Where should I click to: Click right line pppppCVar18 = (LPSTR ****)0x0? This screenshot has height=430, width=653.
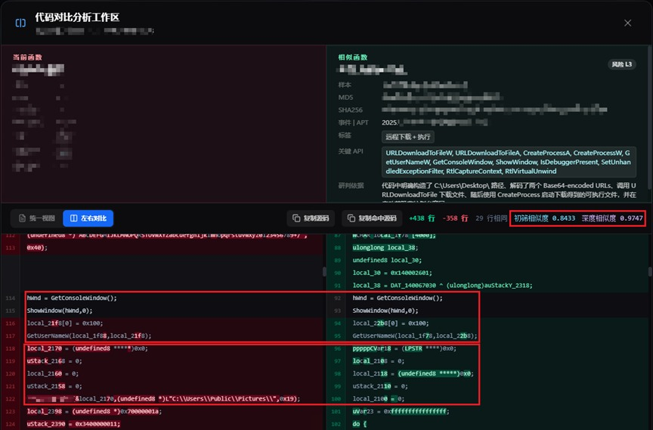[x=404, y=348]
